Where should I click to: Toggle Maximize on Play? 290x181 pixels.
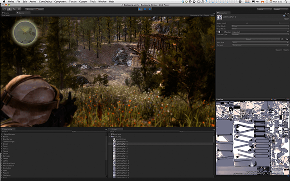coord(196,15)
